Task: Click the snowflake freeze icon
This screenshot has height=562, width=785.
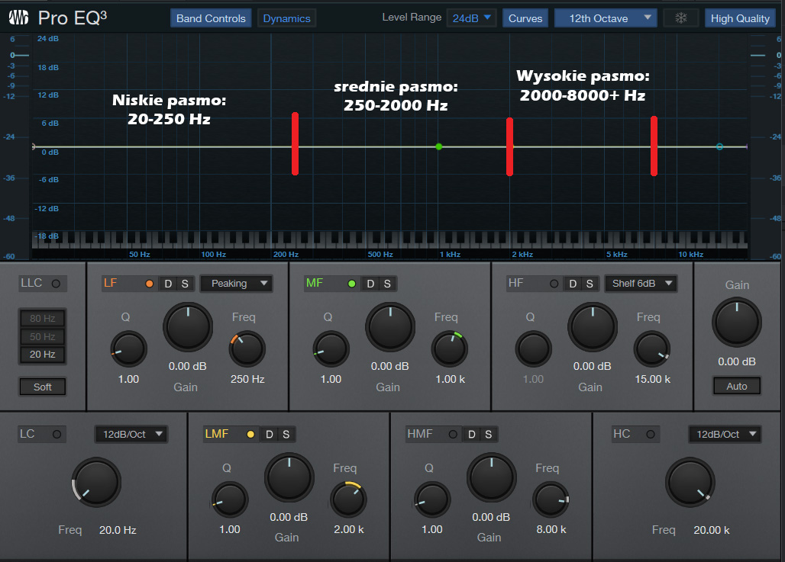Action: click(680, 18)
